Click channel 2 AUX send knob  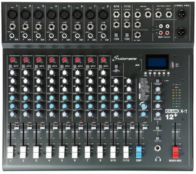click(25, 98)
